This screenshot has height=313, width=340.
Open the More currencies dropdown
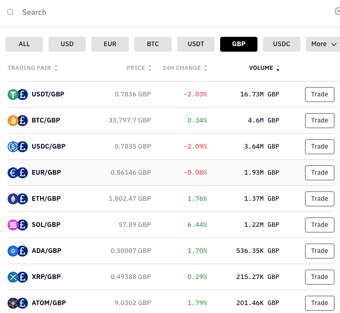(x=323, y=44)
